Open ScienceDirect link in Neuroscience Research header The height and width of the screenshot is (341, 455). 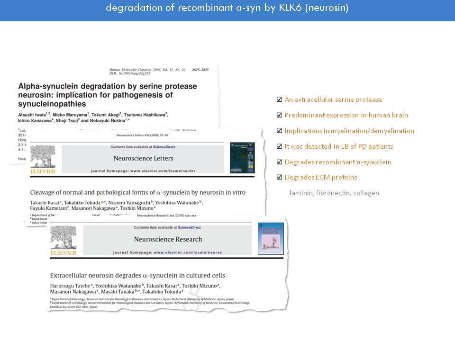(x=189, y=228)
